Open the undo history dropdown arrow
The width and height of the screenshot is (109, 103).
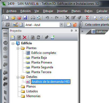click(52, 18)
